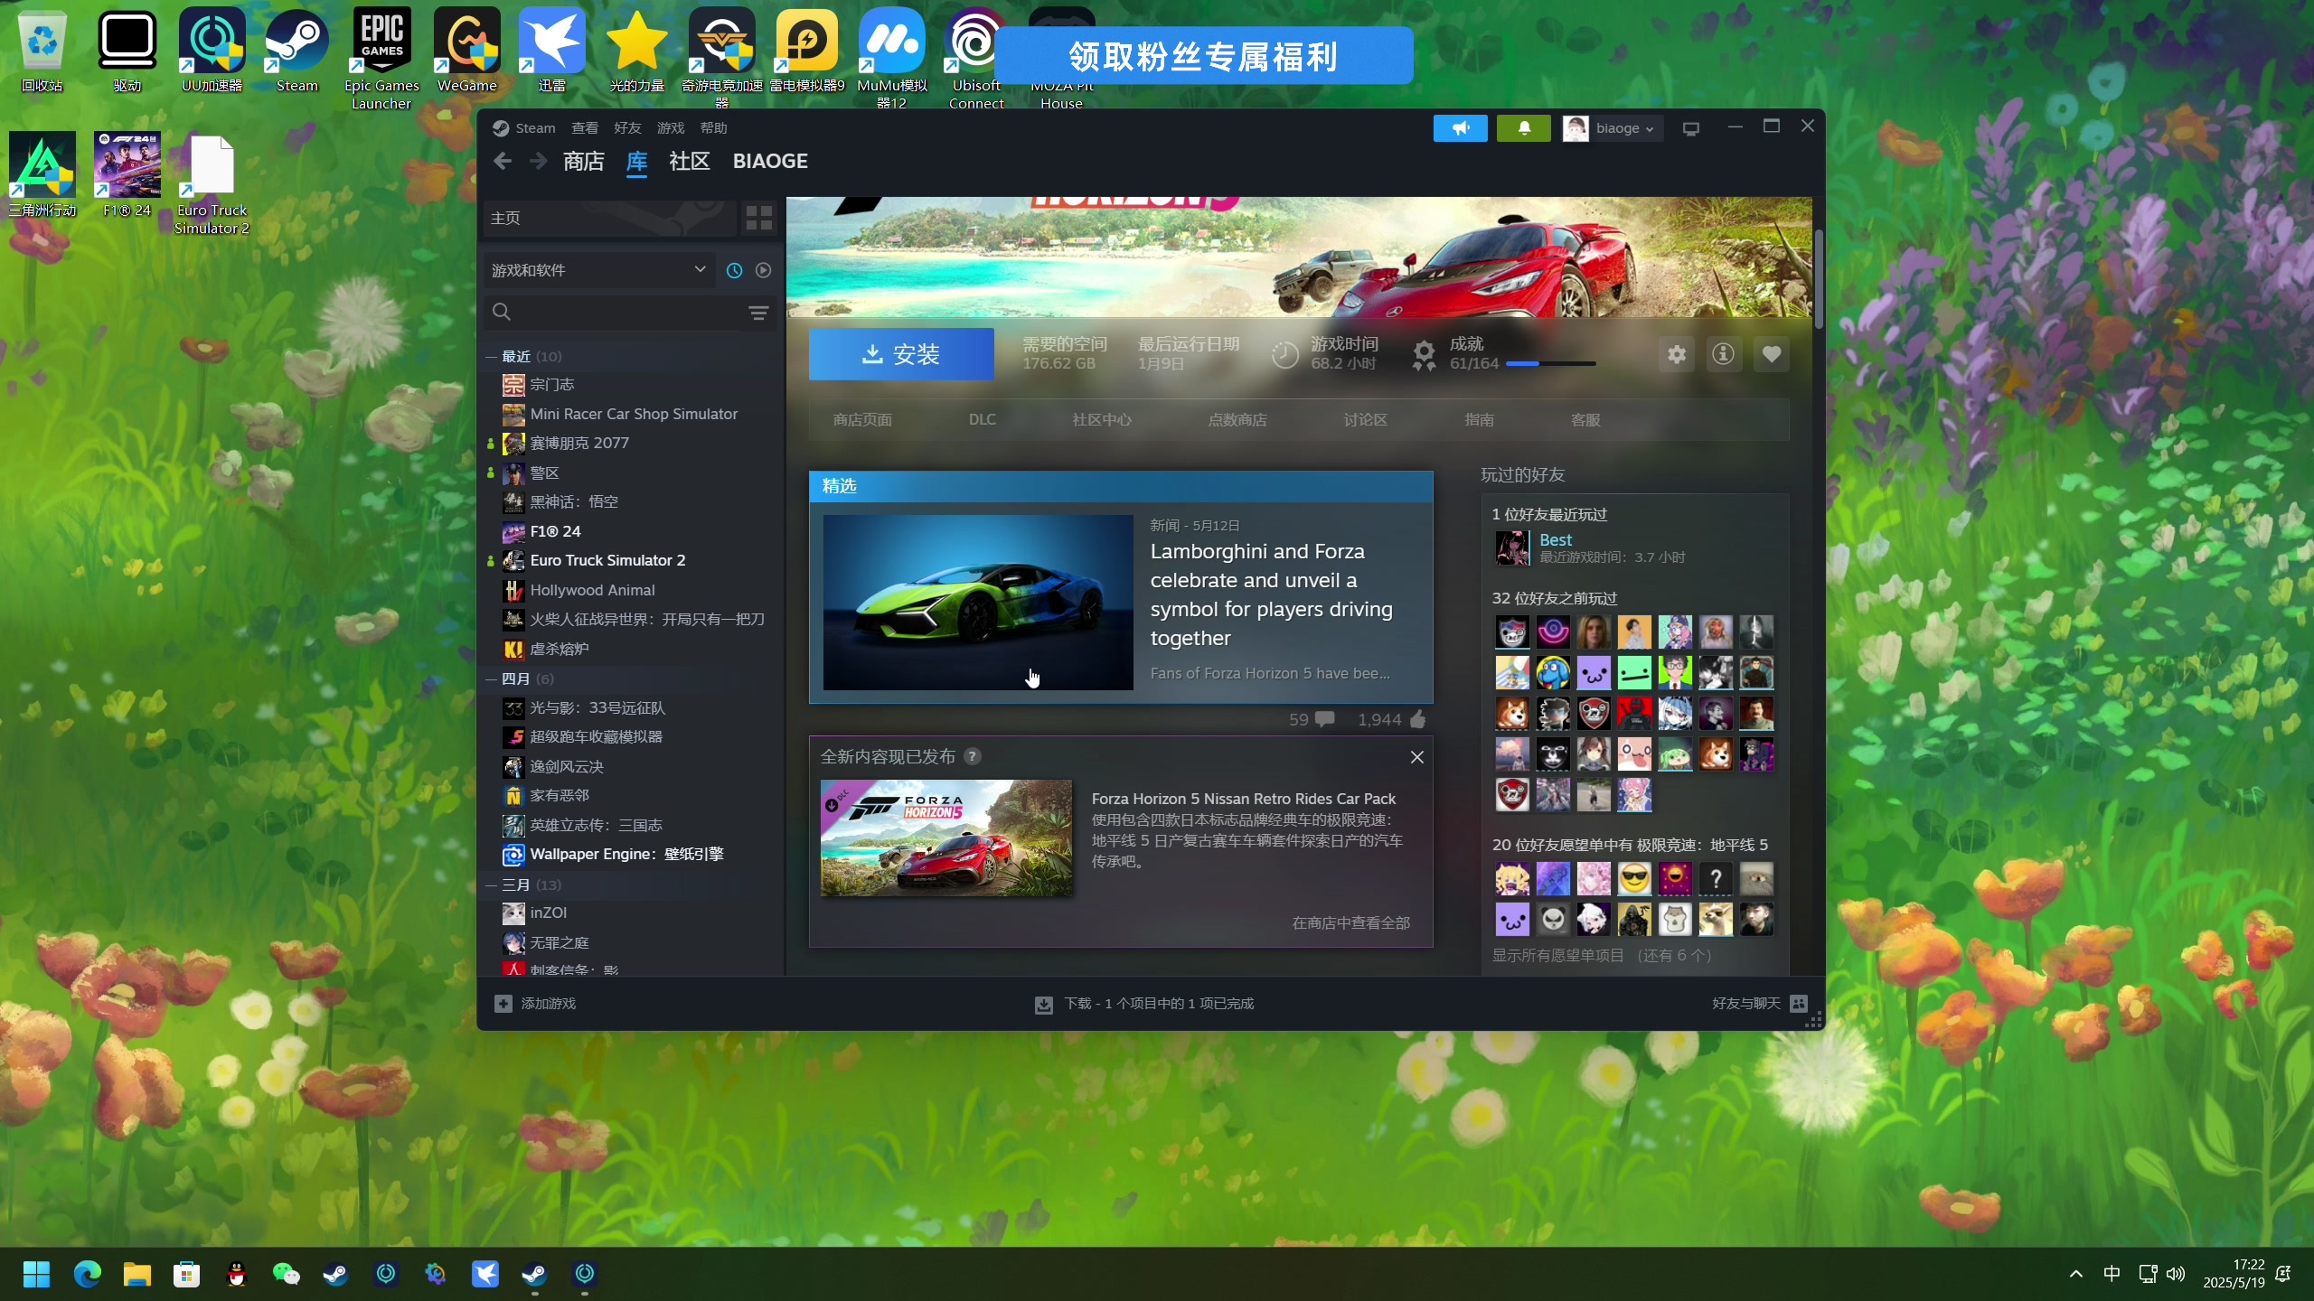Viewport: 2314px width, 1301px height.
Task: Open the green notifications bell
Action: pyautogui.click(x=1523, y=128)
